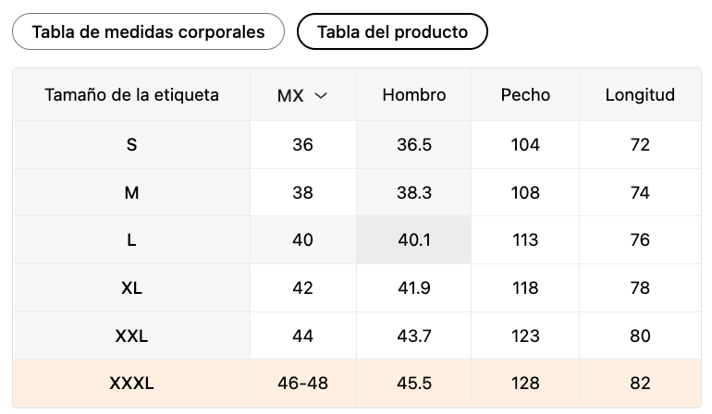Click the 44 MX size cell
The height and width of the screenshot is (414, 712).
pyautogui.click(x=303, y=336)
